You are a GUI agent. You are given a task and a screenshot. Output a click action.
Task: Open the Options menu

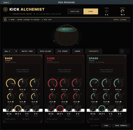click(x=6, y=2)
